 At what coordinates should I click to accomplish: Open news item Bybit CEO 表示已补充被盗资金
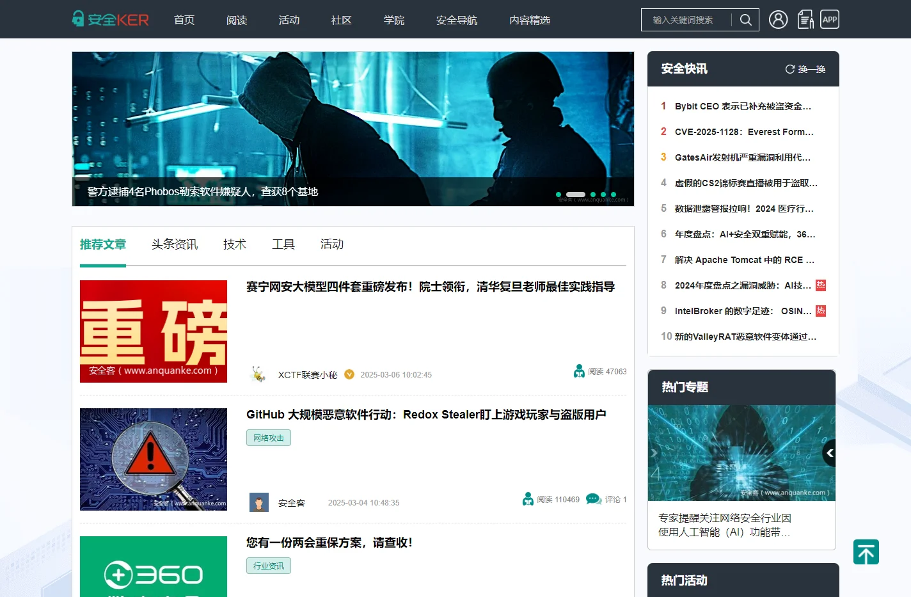[x=743, y=106]
